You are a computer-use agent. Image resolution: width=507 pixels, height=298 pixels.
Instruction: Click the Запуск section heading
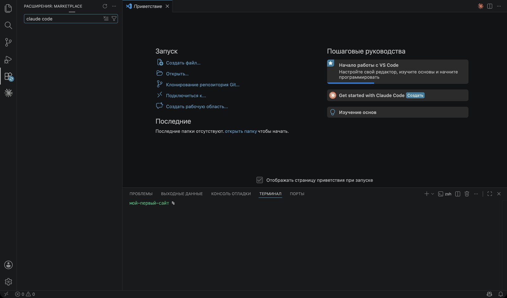pos(166,51)
